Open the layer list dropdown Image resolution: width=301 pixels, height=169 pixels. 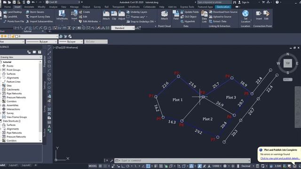[x=57, y=36]
